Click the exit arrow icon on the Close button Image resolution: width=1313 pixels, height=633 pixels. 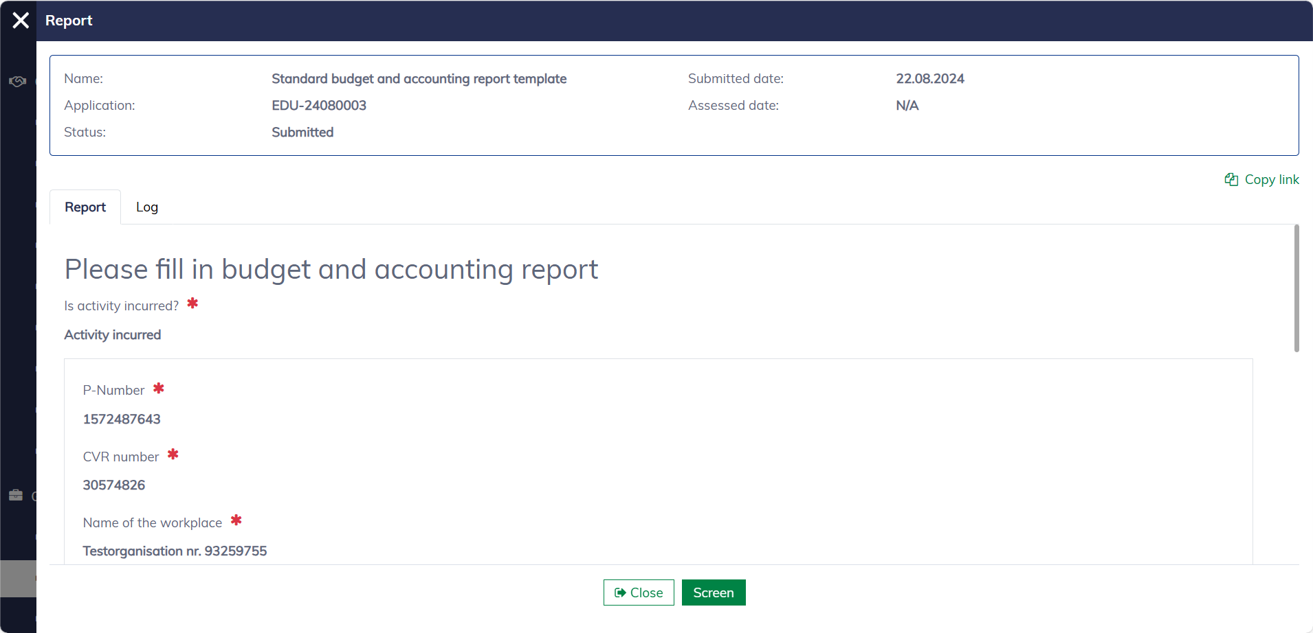620,592
